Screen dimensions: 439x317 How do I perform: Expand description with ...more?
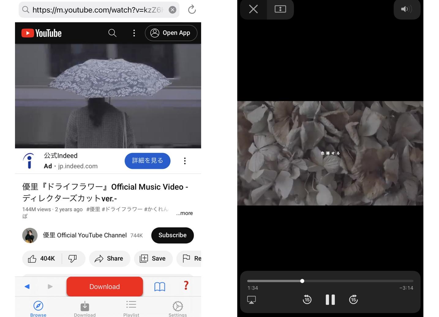[x=185, y=213]
